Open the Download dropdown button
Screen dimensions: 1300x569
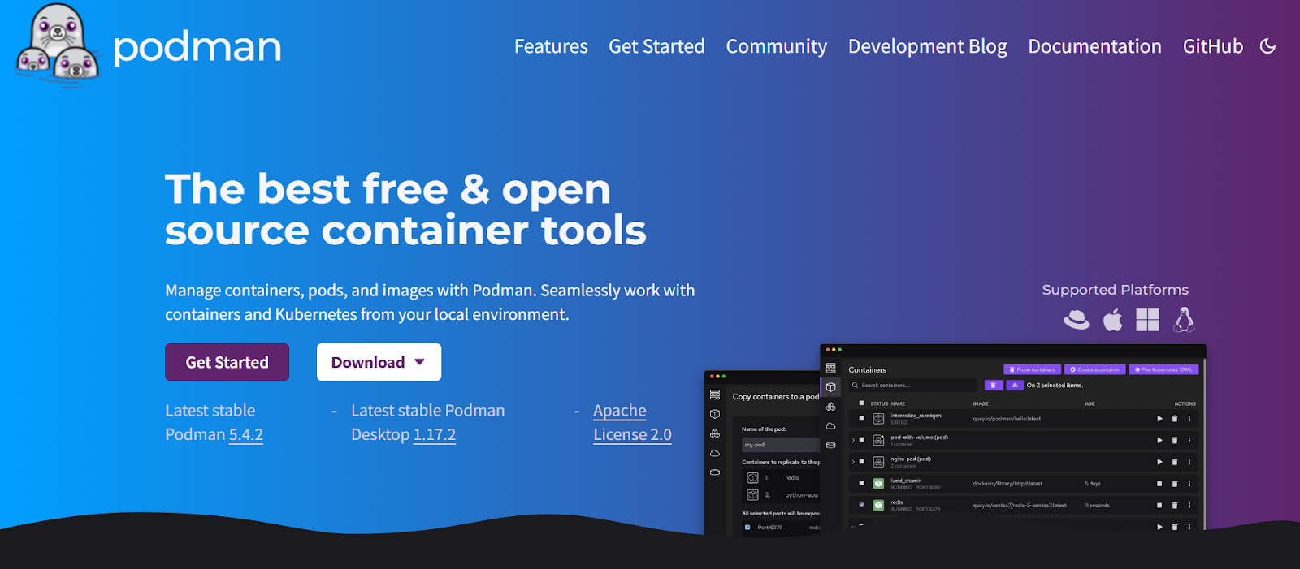(x=379, y=362)
